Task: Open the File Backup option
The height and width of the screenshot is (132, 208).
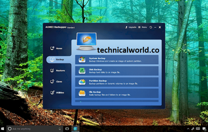Action: tap(117, 93)
